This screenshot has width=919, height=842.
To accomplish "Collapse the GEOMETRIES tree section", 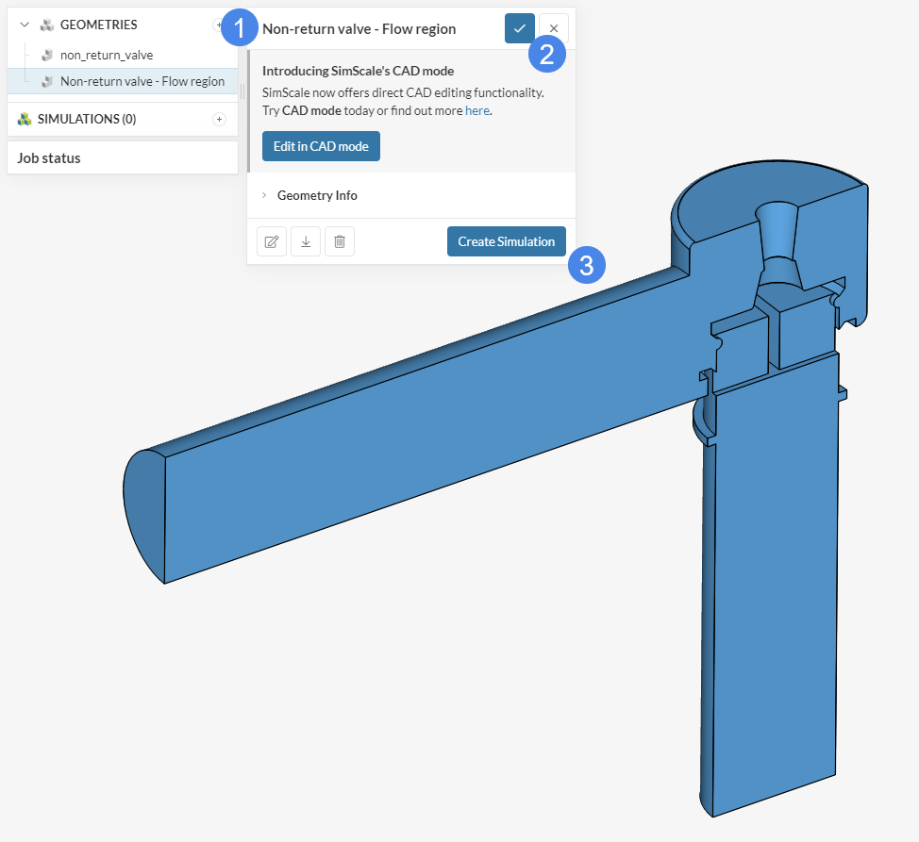I will (24, 25).
